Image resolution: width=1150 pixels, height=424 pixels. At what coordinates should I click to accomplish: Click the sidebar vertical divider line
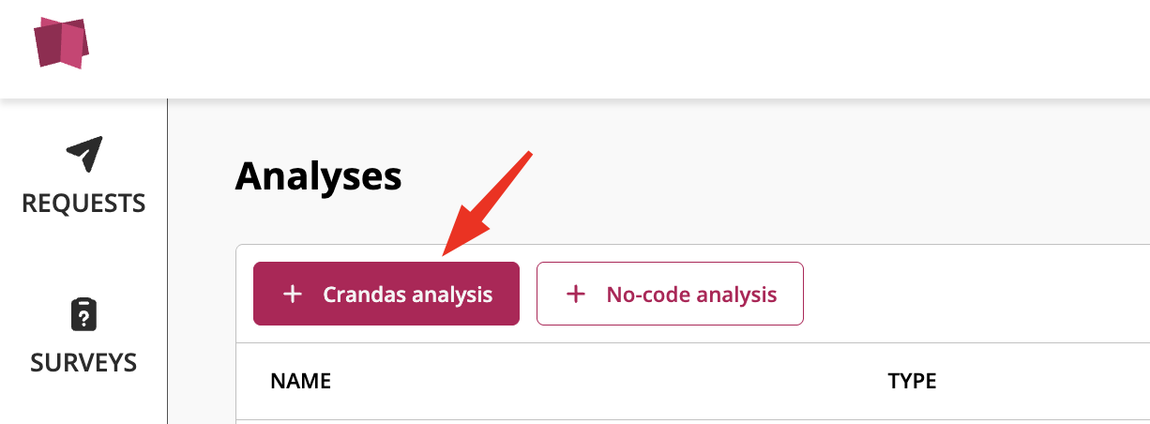(167, 263)
